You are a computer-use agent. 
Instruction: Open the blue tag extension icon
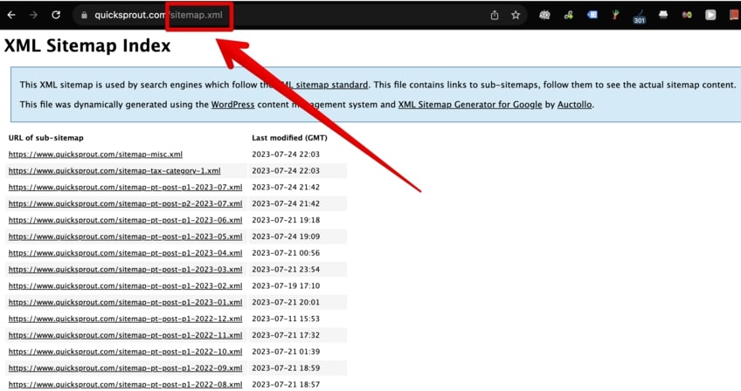pos(592,15)
